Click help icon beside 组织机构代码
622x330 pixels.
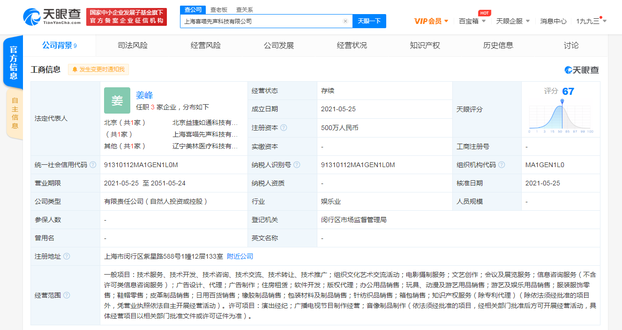coord(502,165)
